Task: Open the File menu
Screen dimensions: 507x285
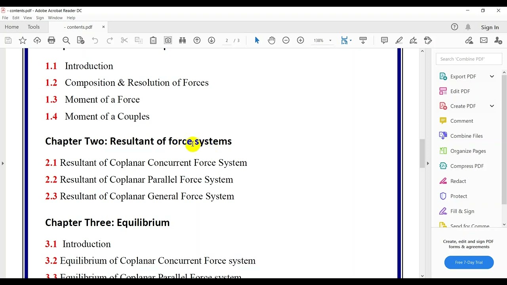Action: coord(5,18)
